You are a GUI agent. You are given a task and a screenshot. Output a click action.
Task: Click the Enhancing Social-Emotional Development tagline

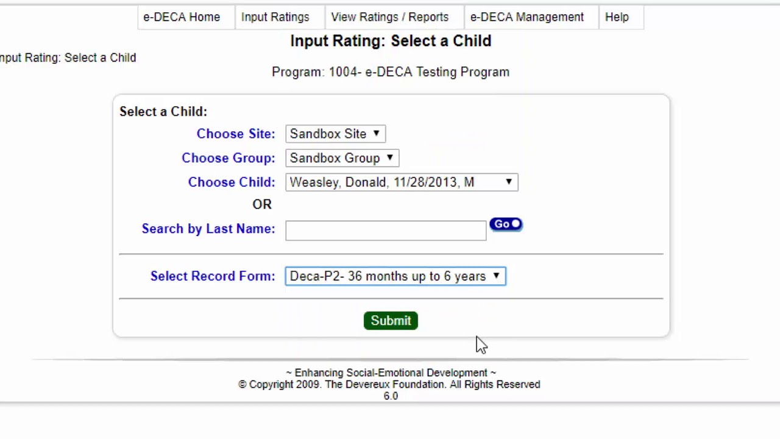(x=391, y=373)
